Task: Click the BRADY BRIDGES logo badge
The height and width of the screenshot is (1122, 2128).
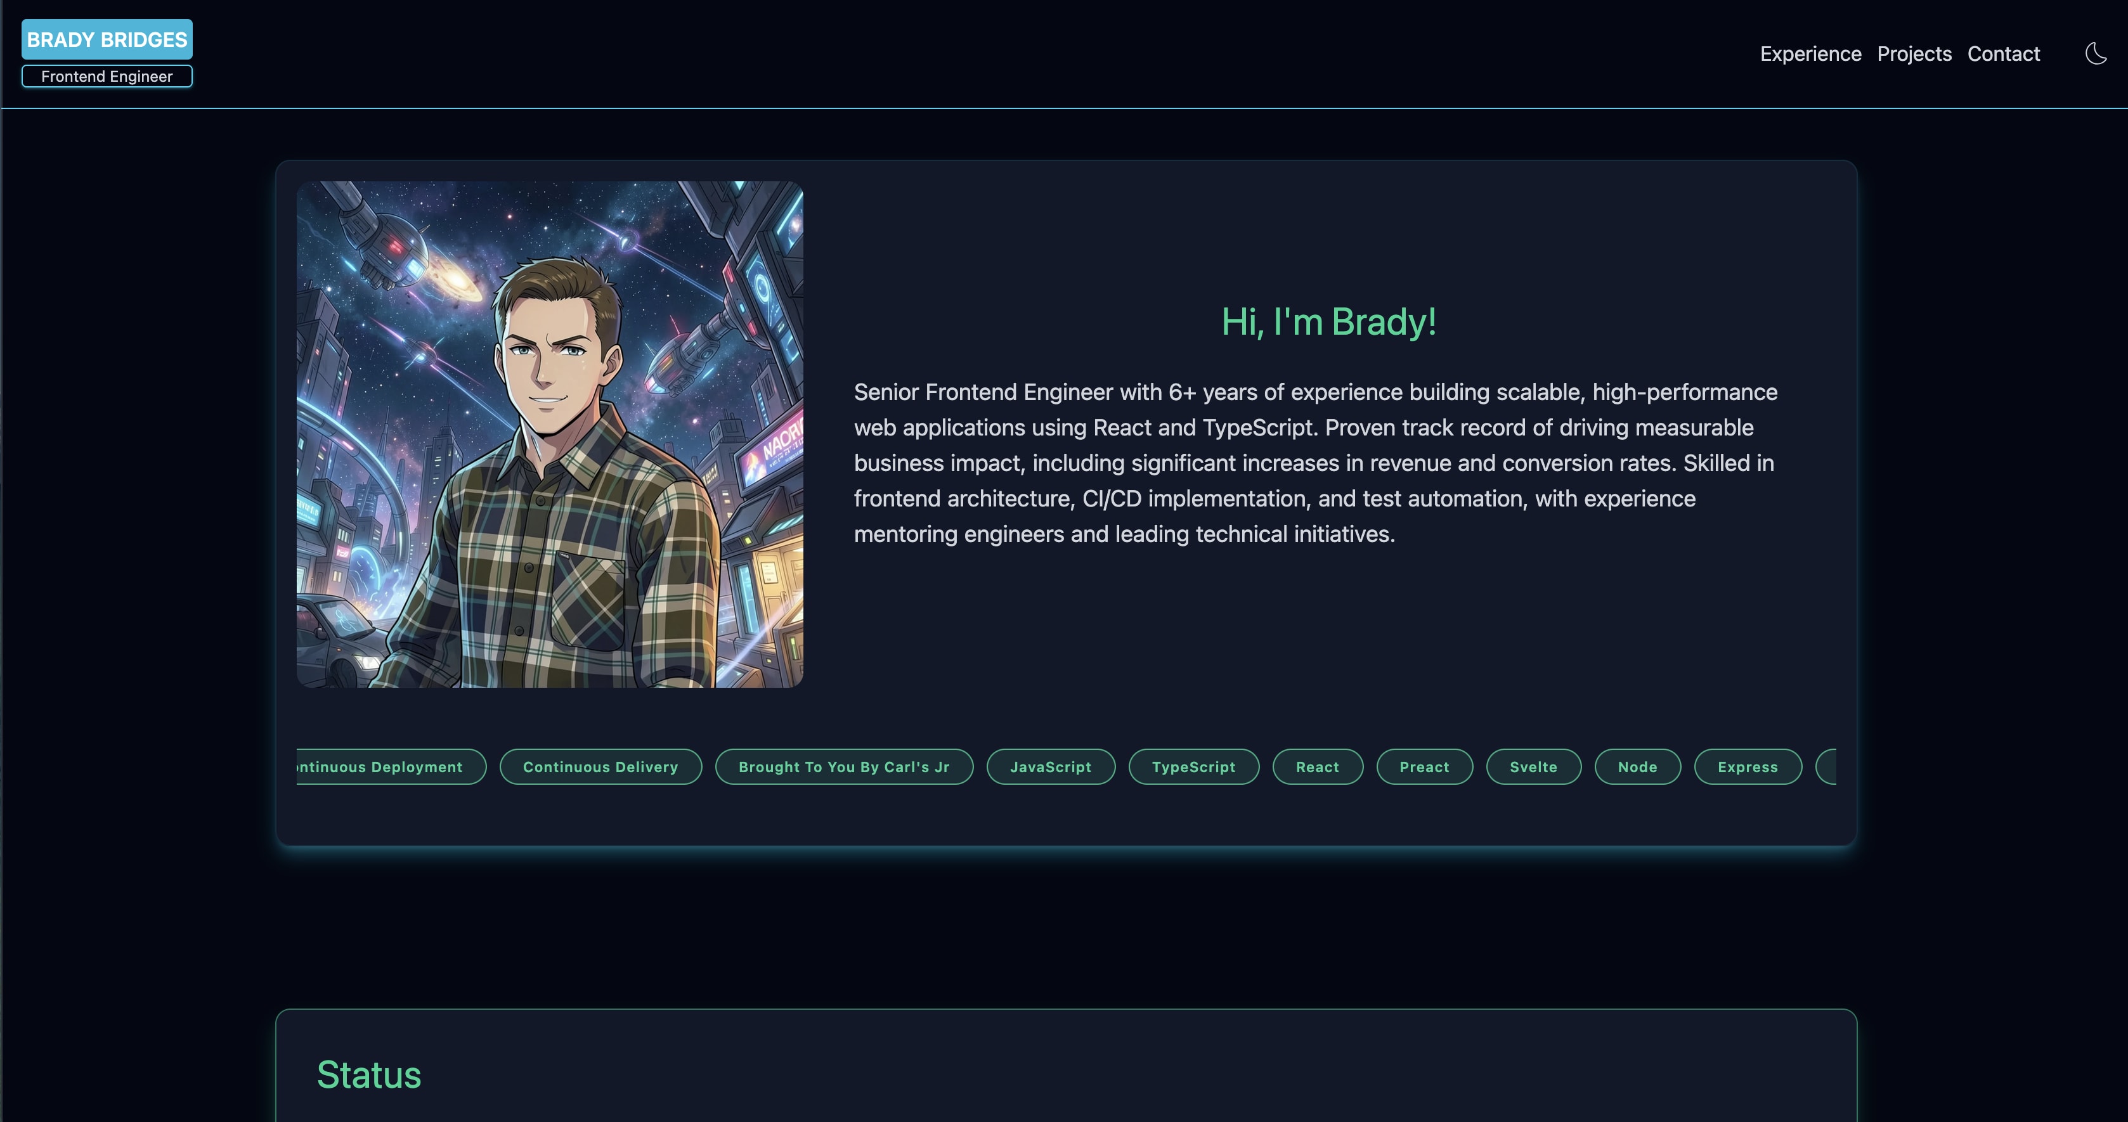Action: [107, 39]
